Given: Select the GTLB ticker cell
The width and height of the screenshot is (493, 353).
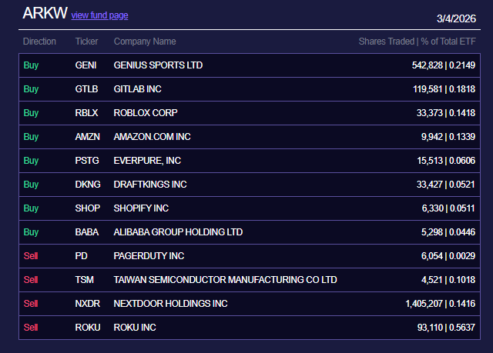Looking at the screenshot, I should 86,89.
